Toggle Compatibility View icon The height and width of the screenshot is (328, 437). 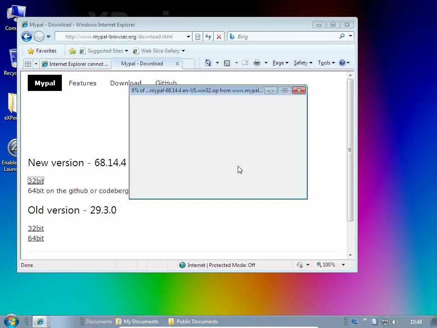[198, 37]
